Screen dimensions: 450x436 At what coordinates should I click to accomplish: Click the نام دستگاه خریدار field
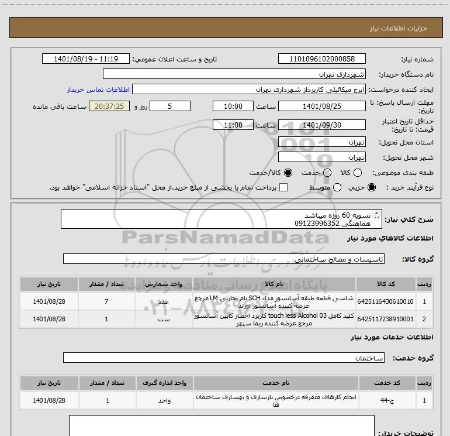(234, 74)
